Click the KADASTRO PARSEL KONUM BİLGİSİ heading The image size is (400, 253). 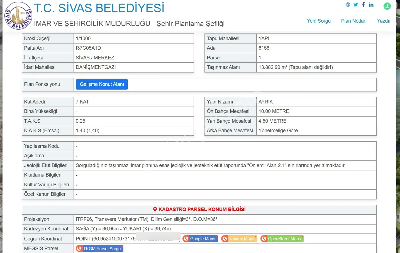click(x=202, y=209)
